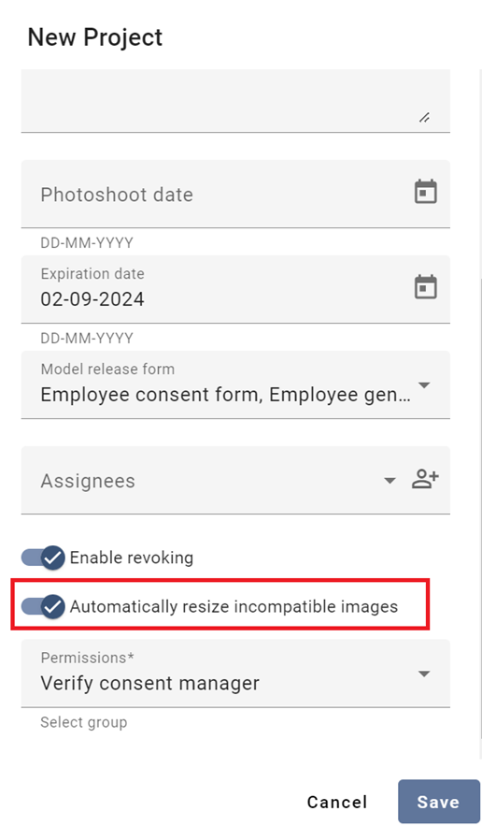Expand the Assignees dropdown arrow
Image resolution: width=482 pixels, height=826 pixels.
(390, 481)
